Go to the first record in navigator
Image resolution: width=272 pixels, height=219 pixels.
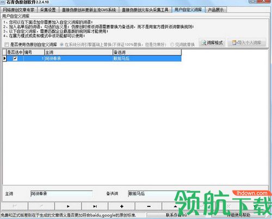(15, 206)
